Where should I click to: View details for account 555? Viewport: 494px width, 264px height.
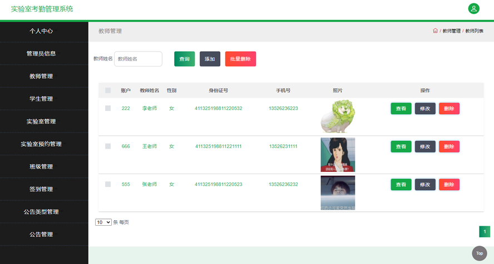point(401,185)
